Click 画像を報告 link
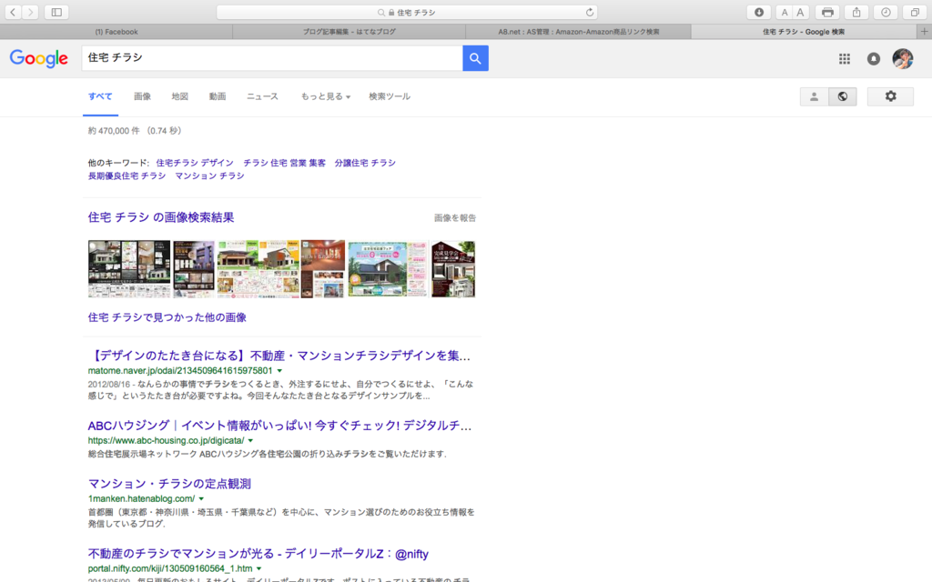 [x=455, y=218]
